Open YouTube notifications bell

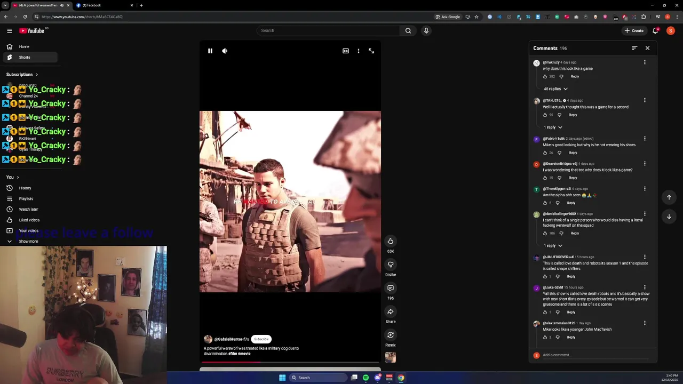point(656,30)
